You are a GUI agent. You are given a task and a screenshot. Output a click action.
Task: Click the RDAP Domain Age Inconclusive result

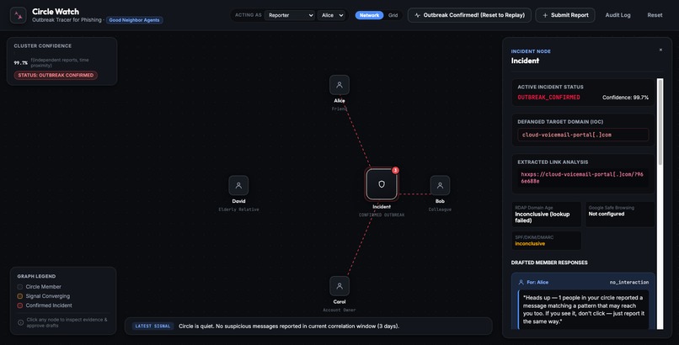(x=547, y=215)
